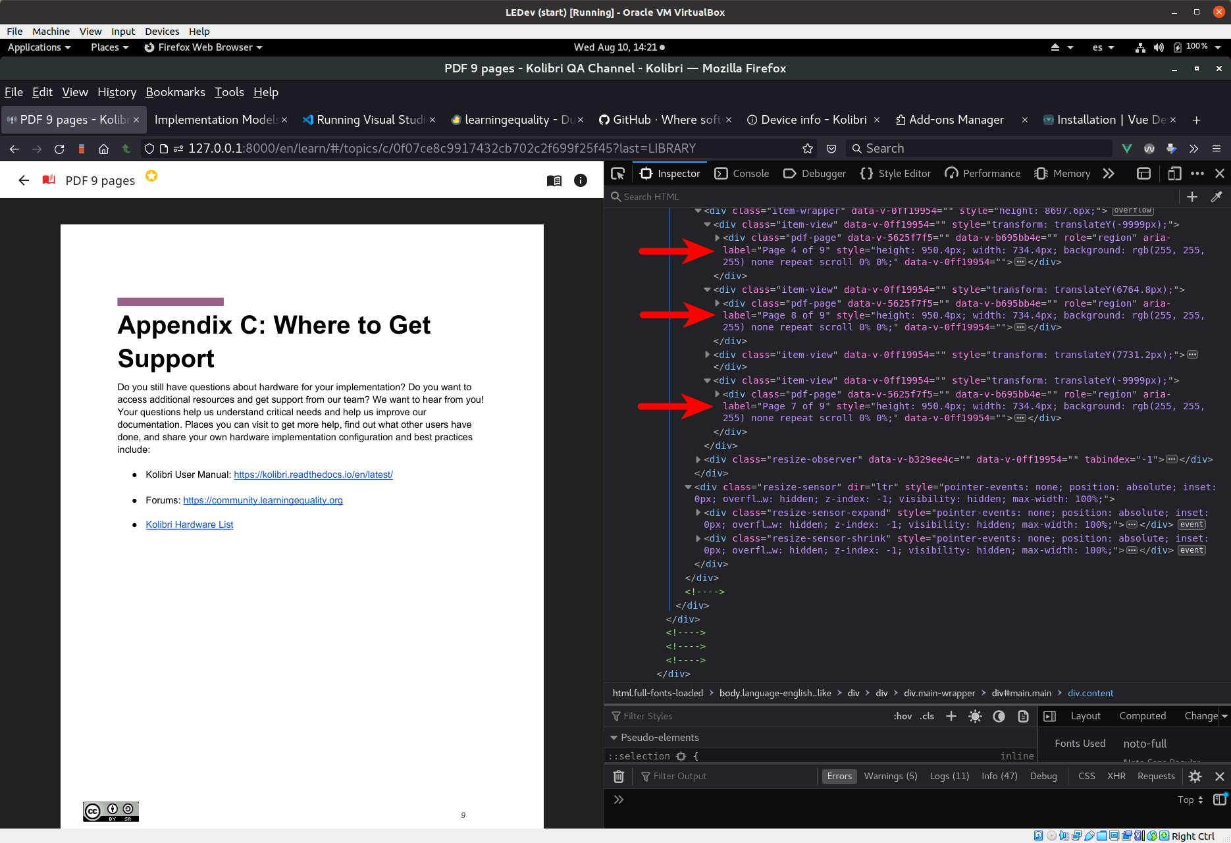Open the volume slider in top panel
Screen dimensions: 1231x843
1159,47
